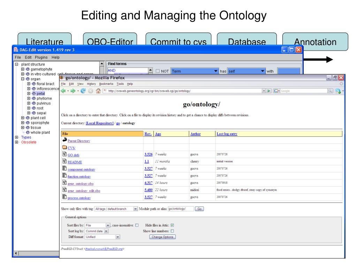Enable Show line numbers checkbox
This screenshot has height=268, width=357.
tap(172, 231)
